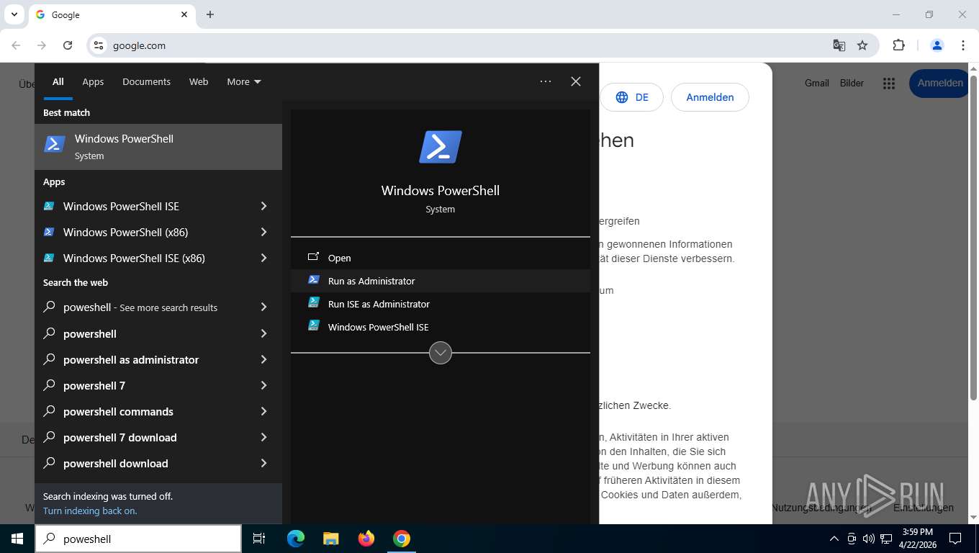Click the Windows PowerShell ISE action icon
This screenshot has width=979, height=553.
(313, 326)
